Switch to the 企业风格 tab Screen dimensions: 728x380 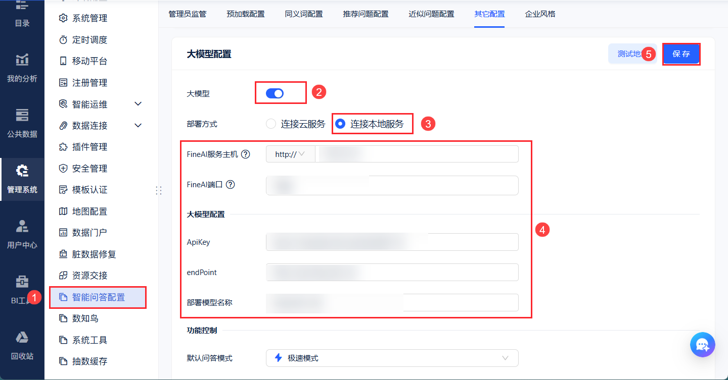pyautogui.click(x=540, y=14)
